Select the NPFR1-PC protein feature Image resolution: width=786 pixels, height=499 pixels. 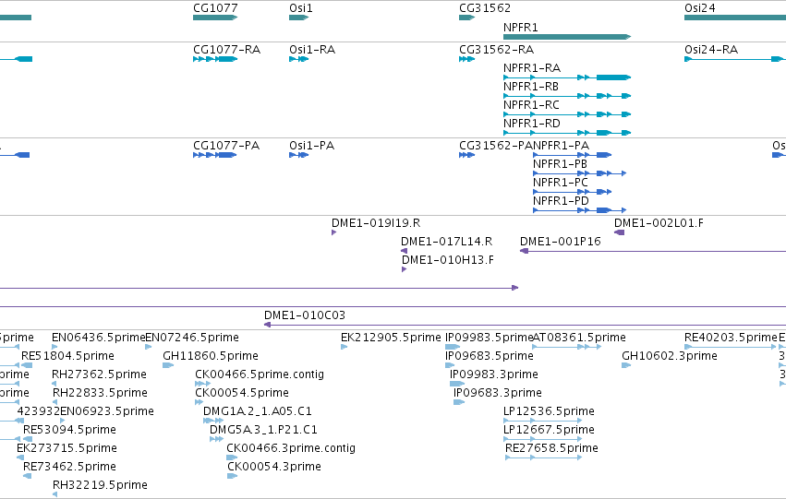click(x=572, y=192)
